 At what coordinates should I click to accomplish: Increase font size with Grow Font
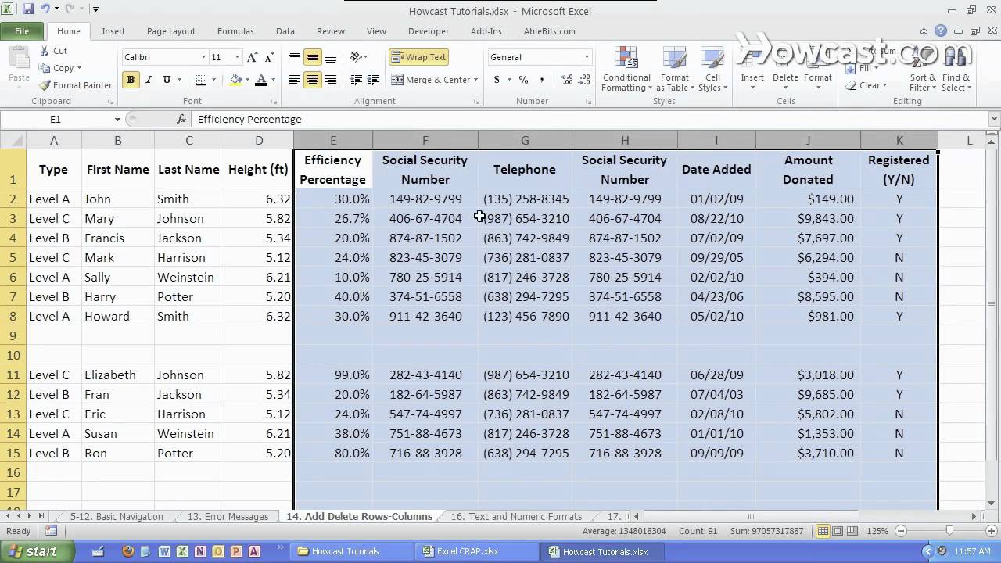(x=252, y=57)
